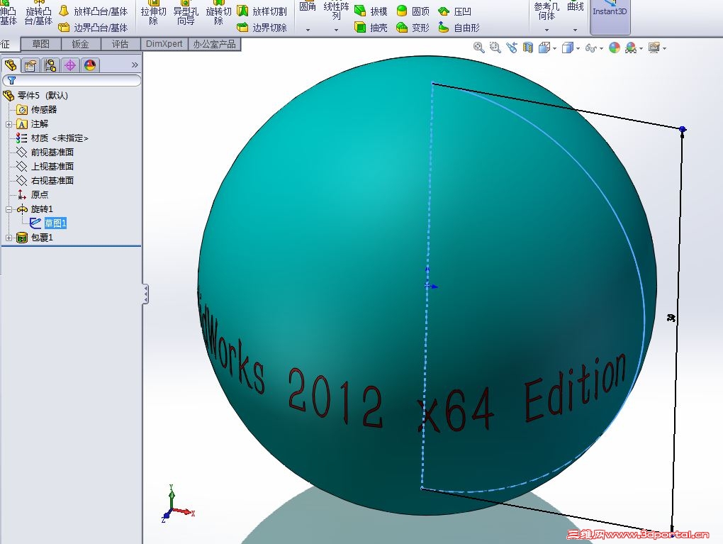
Task: Open the Hide/Show Items dropdown arrow
Action: click(x=601, y=48)
